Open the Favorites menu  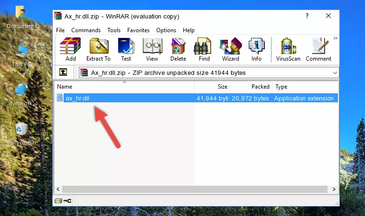click(x=138, y=30)
